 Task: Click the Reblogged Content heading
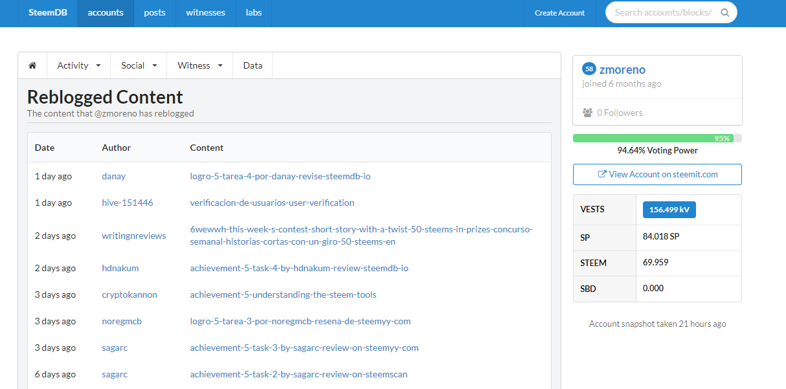105,97
